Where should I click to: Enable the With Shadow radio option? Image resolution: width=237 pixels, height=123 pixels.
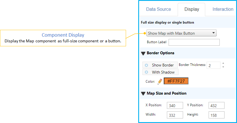pyautogui.click(x=146, y=72)
